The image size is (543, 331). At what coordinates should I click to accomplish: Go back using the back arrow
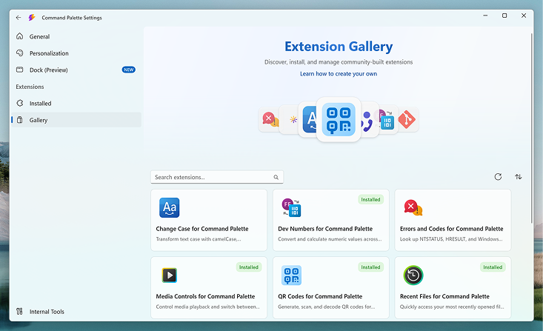19,17
